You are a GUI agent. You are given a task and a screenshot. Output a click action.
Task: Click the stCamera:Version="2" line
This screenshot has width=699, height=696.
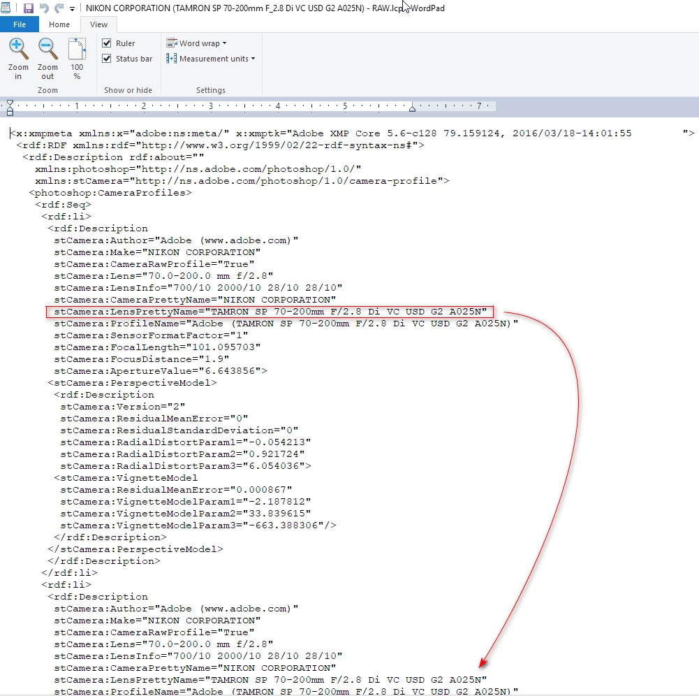(123, 407)
